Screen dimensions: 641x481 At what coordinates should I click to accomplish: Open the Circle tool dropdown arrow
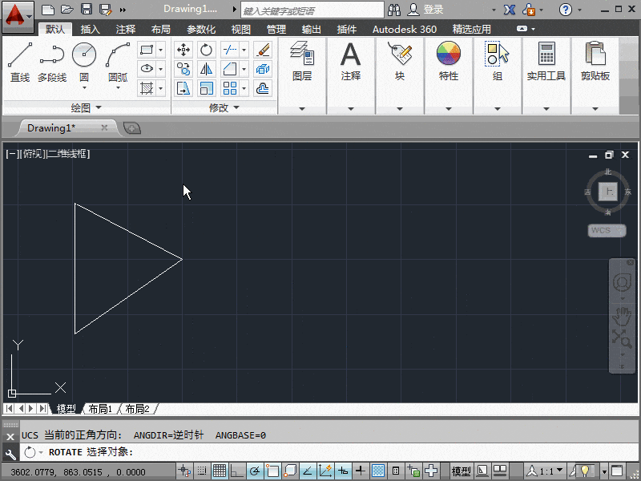(x=84, y=88)
